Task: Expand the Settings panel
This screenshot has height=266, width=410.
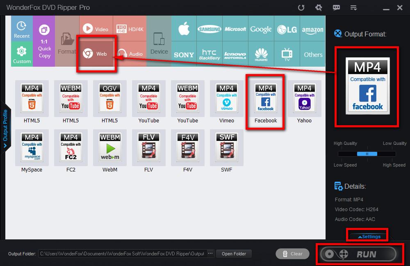Action: tap(369, 237)
